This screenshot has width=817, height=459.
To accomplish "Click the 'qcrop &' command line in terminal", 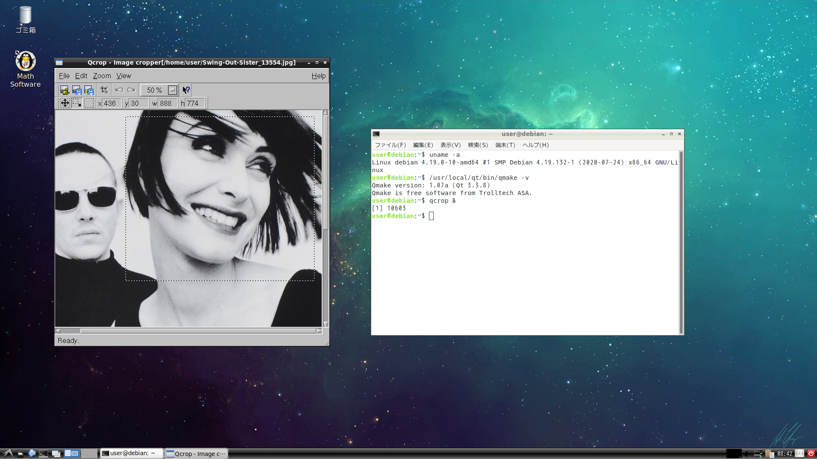I will (443, 201).
